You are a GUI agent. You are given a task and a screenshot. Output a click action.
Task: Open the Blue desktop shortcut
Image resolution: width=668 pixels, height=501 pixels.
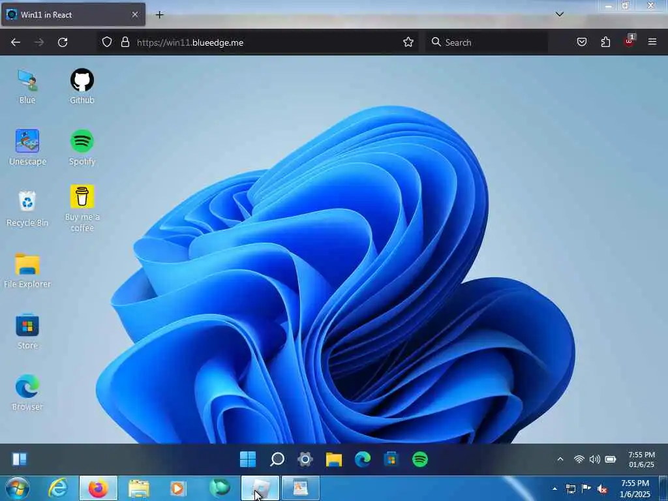27,87
